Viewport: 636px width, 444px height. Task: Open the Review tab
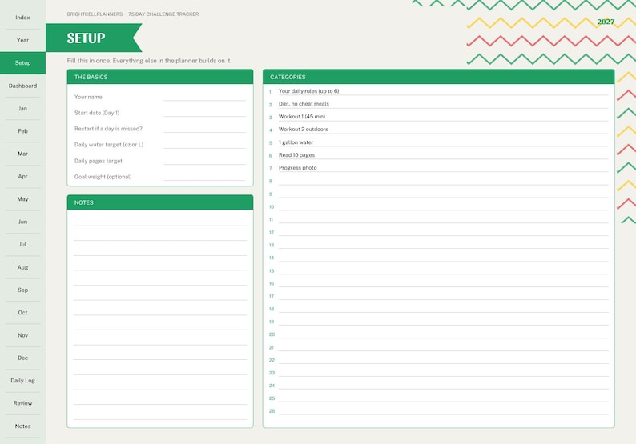(x=22, y=403)
